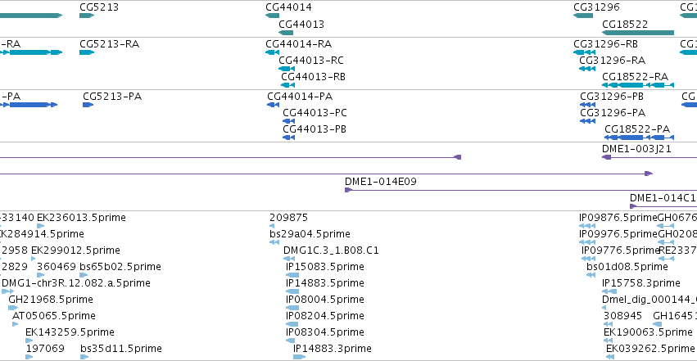Image resolution: width=697 pixels, height=361 pixels.
Task: Click the CG5213-PA protein glyph
Action: [88, 105]
